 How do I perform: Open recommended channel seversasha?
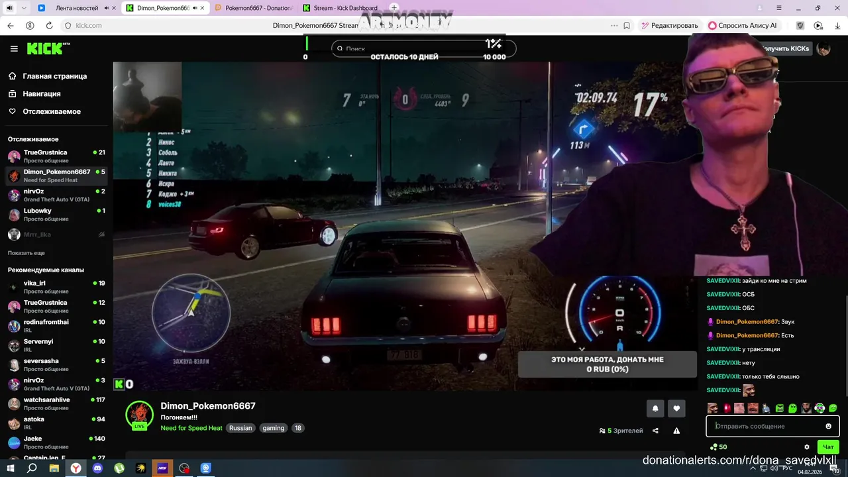pyautogui.click(x=56, y=365)
